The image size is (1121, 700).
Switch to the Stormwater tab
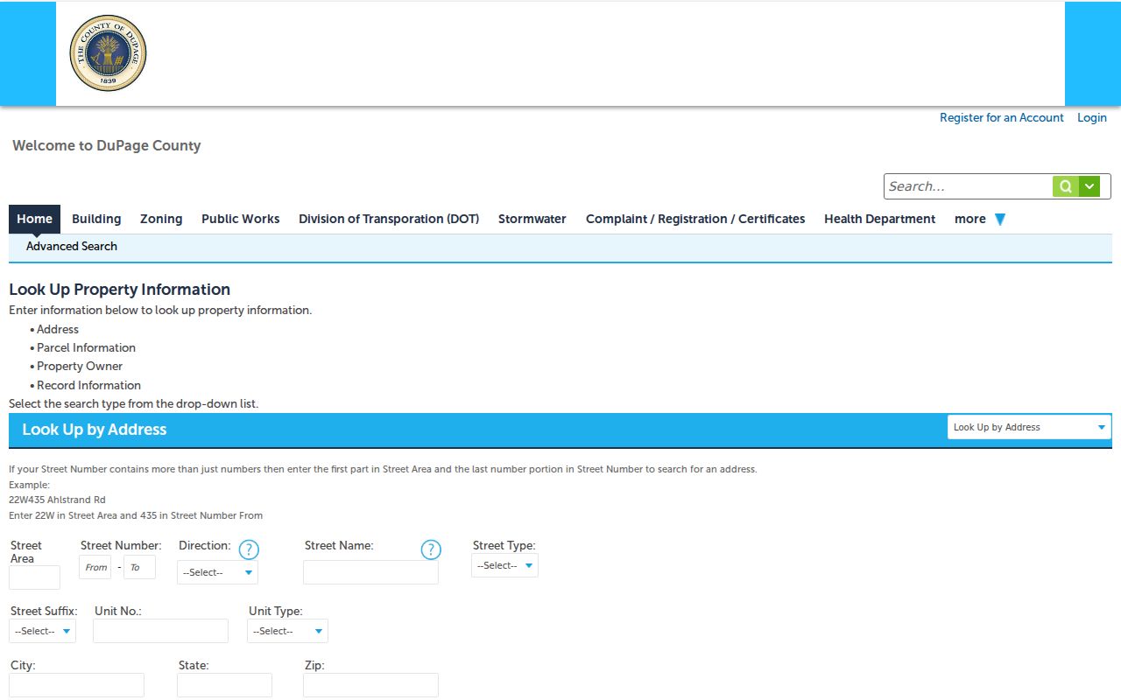tap(532, 219)
